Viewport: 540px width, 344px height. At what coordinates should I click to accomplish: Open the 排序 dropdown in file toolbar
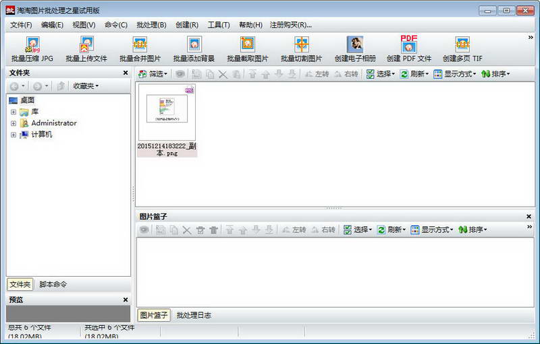(x=495, y=74)
